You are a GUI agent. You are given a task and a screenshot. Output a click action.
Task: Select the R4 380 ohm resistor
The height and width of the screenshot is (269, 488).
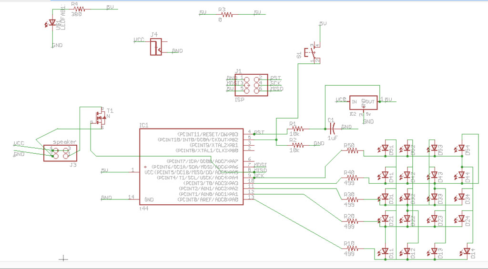tap(78, 10)
